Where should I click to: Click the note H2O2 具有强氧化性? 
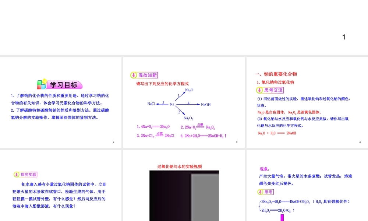coord(333,201)
